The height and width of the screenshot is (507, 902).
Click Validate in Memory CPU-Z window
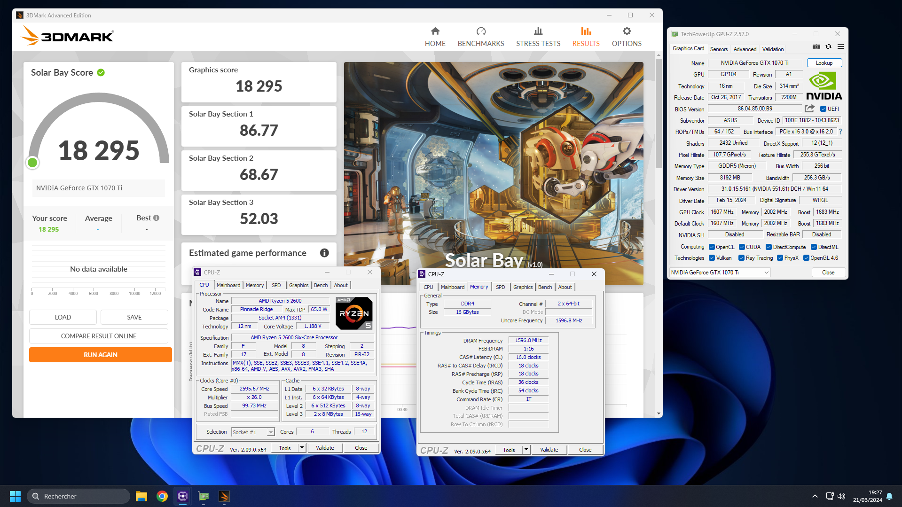[x=549, y=450]
